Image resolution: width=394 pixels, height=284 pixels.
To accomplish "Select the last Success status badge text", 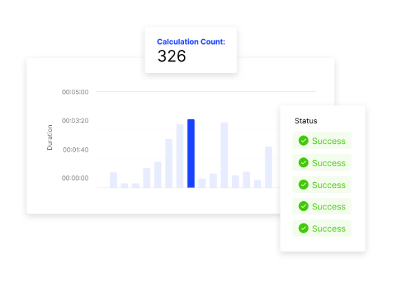I will coord(328,229).
